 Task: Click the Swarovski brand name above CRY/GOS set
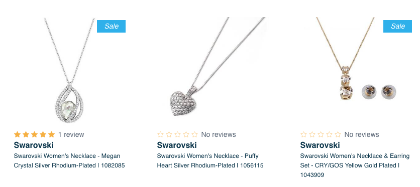pyautogui.click(x=320, y=145)
